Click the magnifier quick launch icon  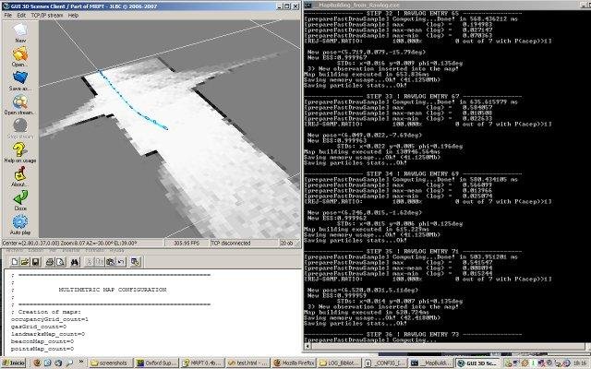point(69,363)
